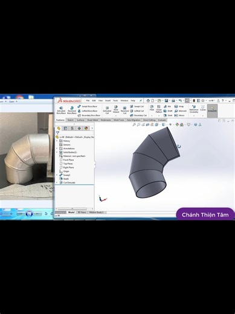Select the Shell tool in ribbon

pos(168,115)
